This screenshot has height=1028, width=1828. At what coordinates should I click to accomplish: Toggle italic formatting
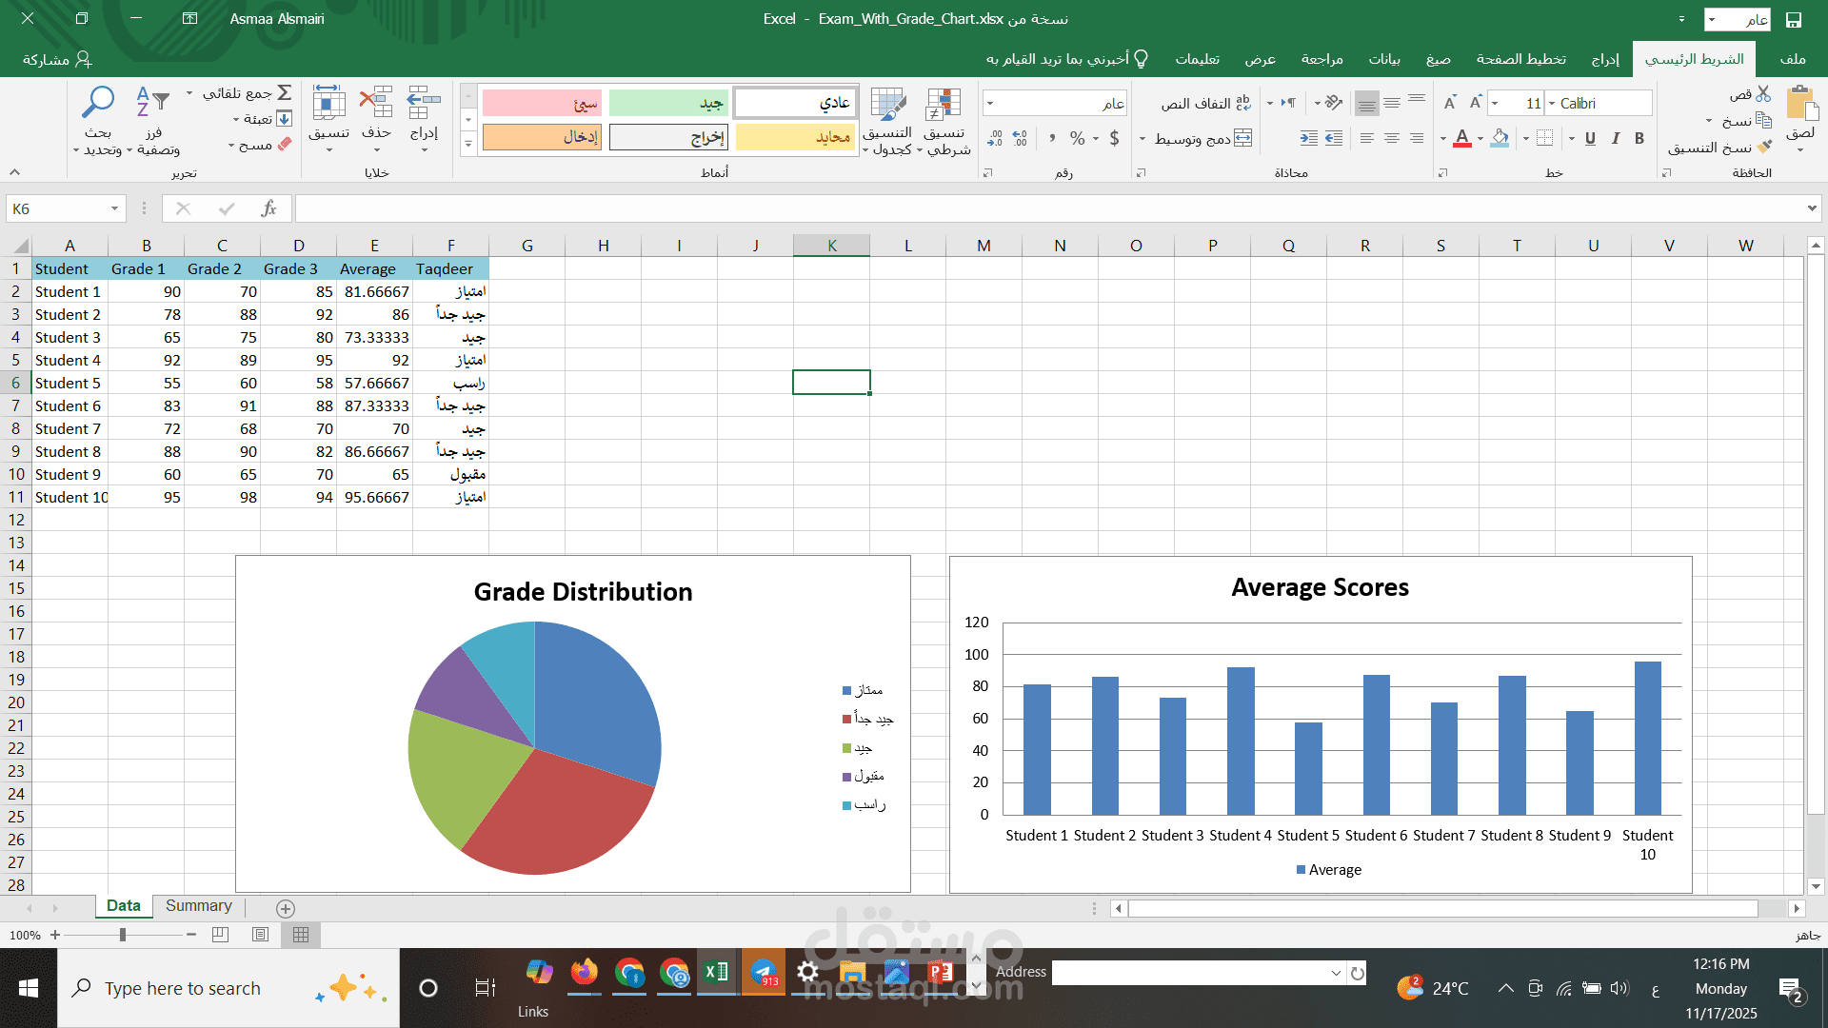(1615, 138)
